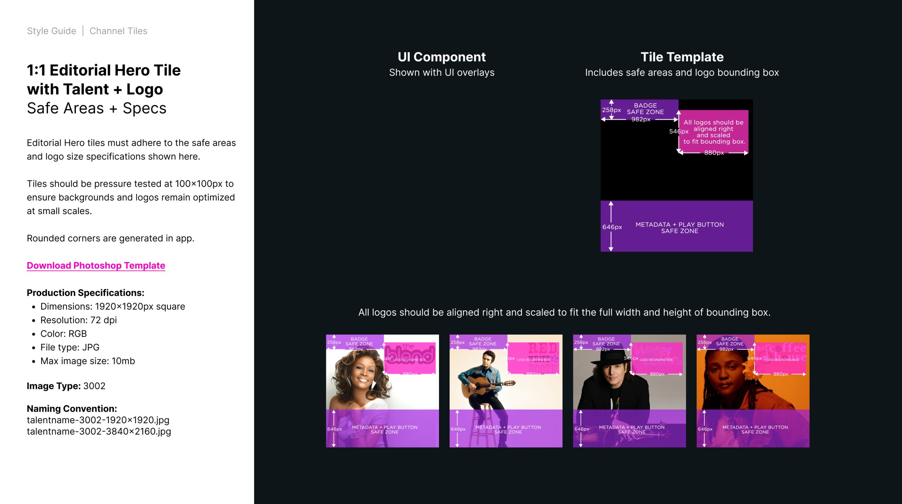Click the Channel Tiles breadcrumb
This screenshot has width=902, height=504.
(118, 31)
